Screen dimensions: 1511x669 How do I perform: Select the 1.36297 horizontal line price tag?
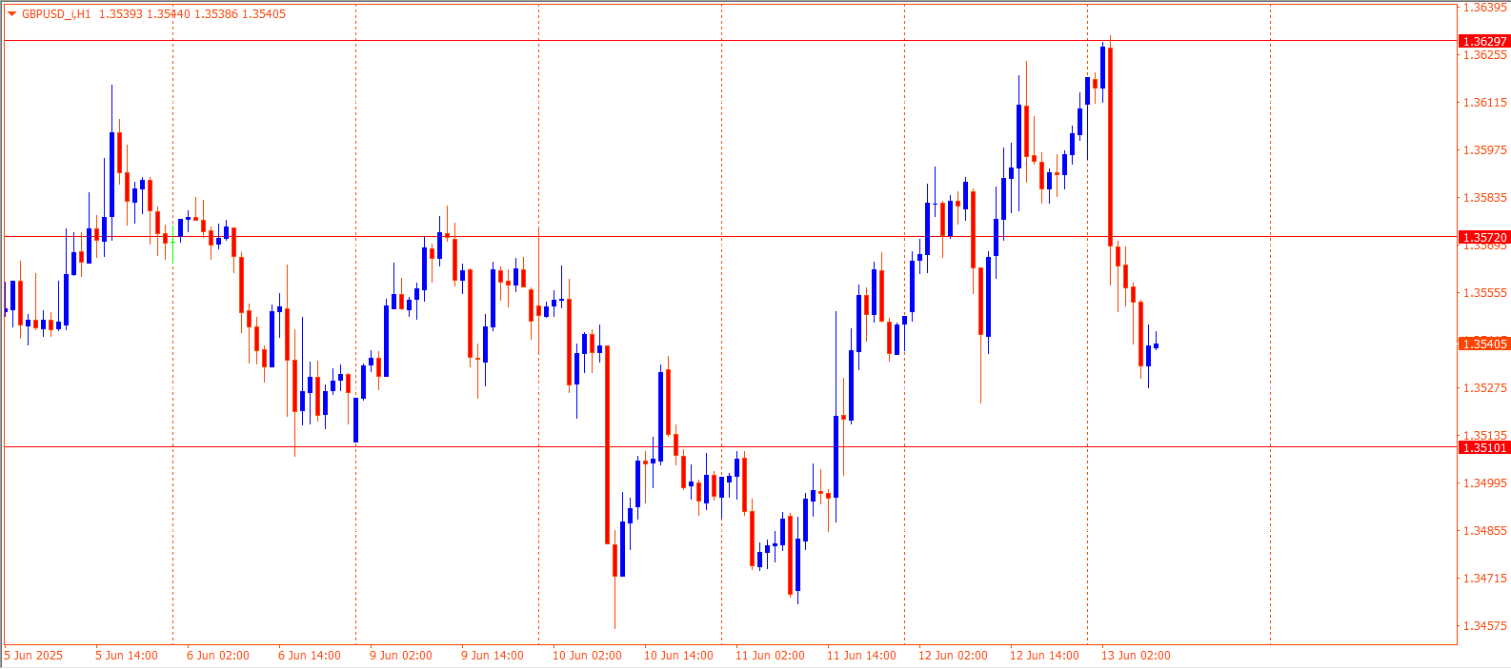click(x=1483, y=41)
